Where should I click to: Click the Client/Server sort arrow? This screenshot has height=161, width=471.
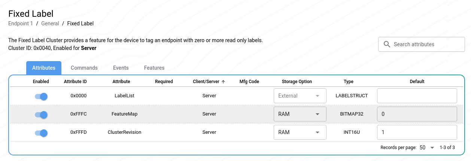[x=223, y=82]
